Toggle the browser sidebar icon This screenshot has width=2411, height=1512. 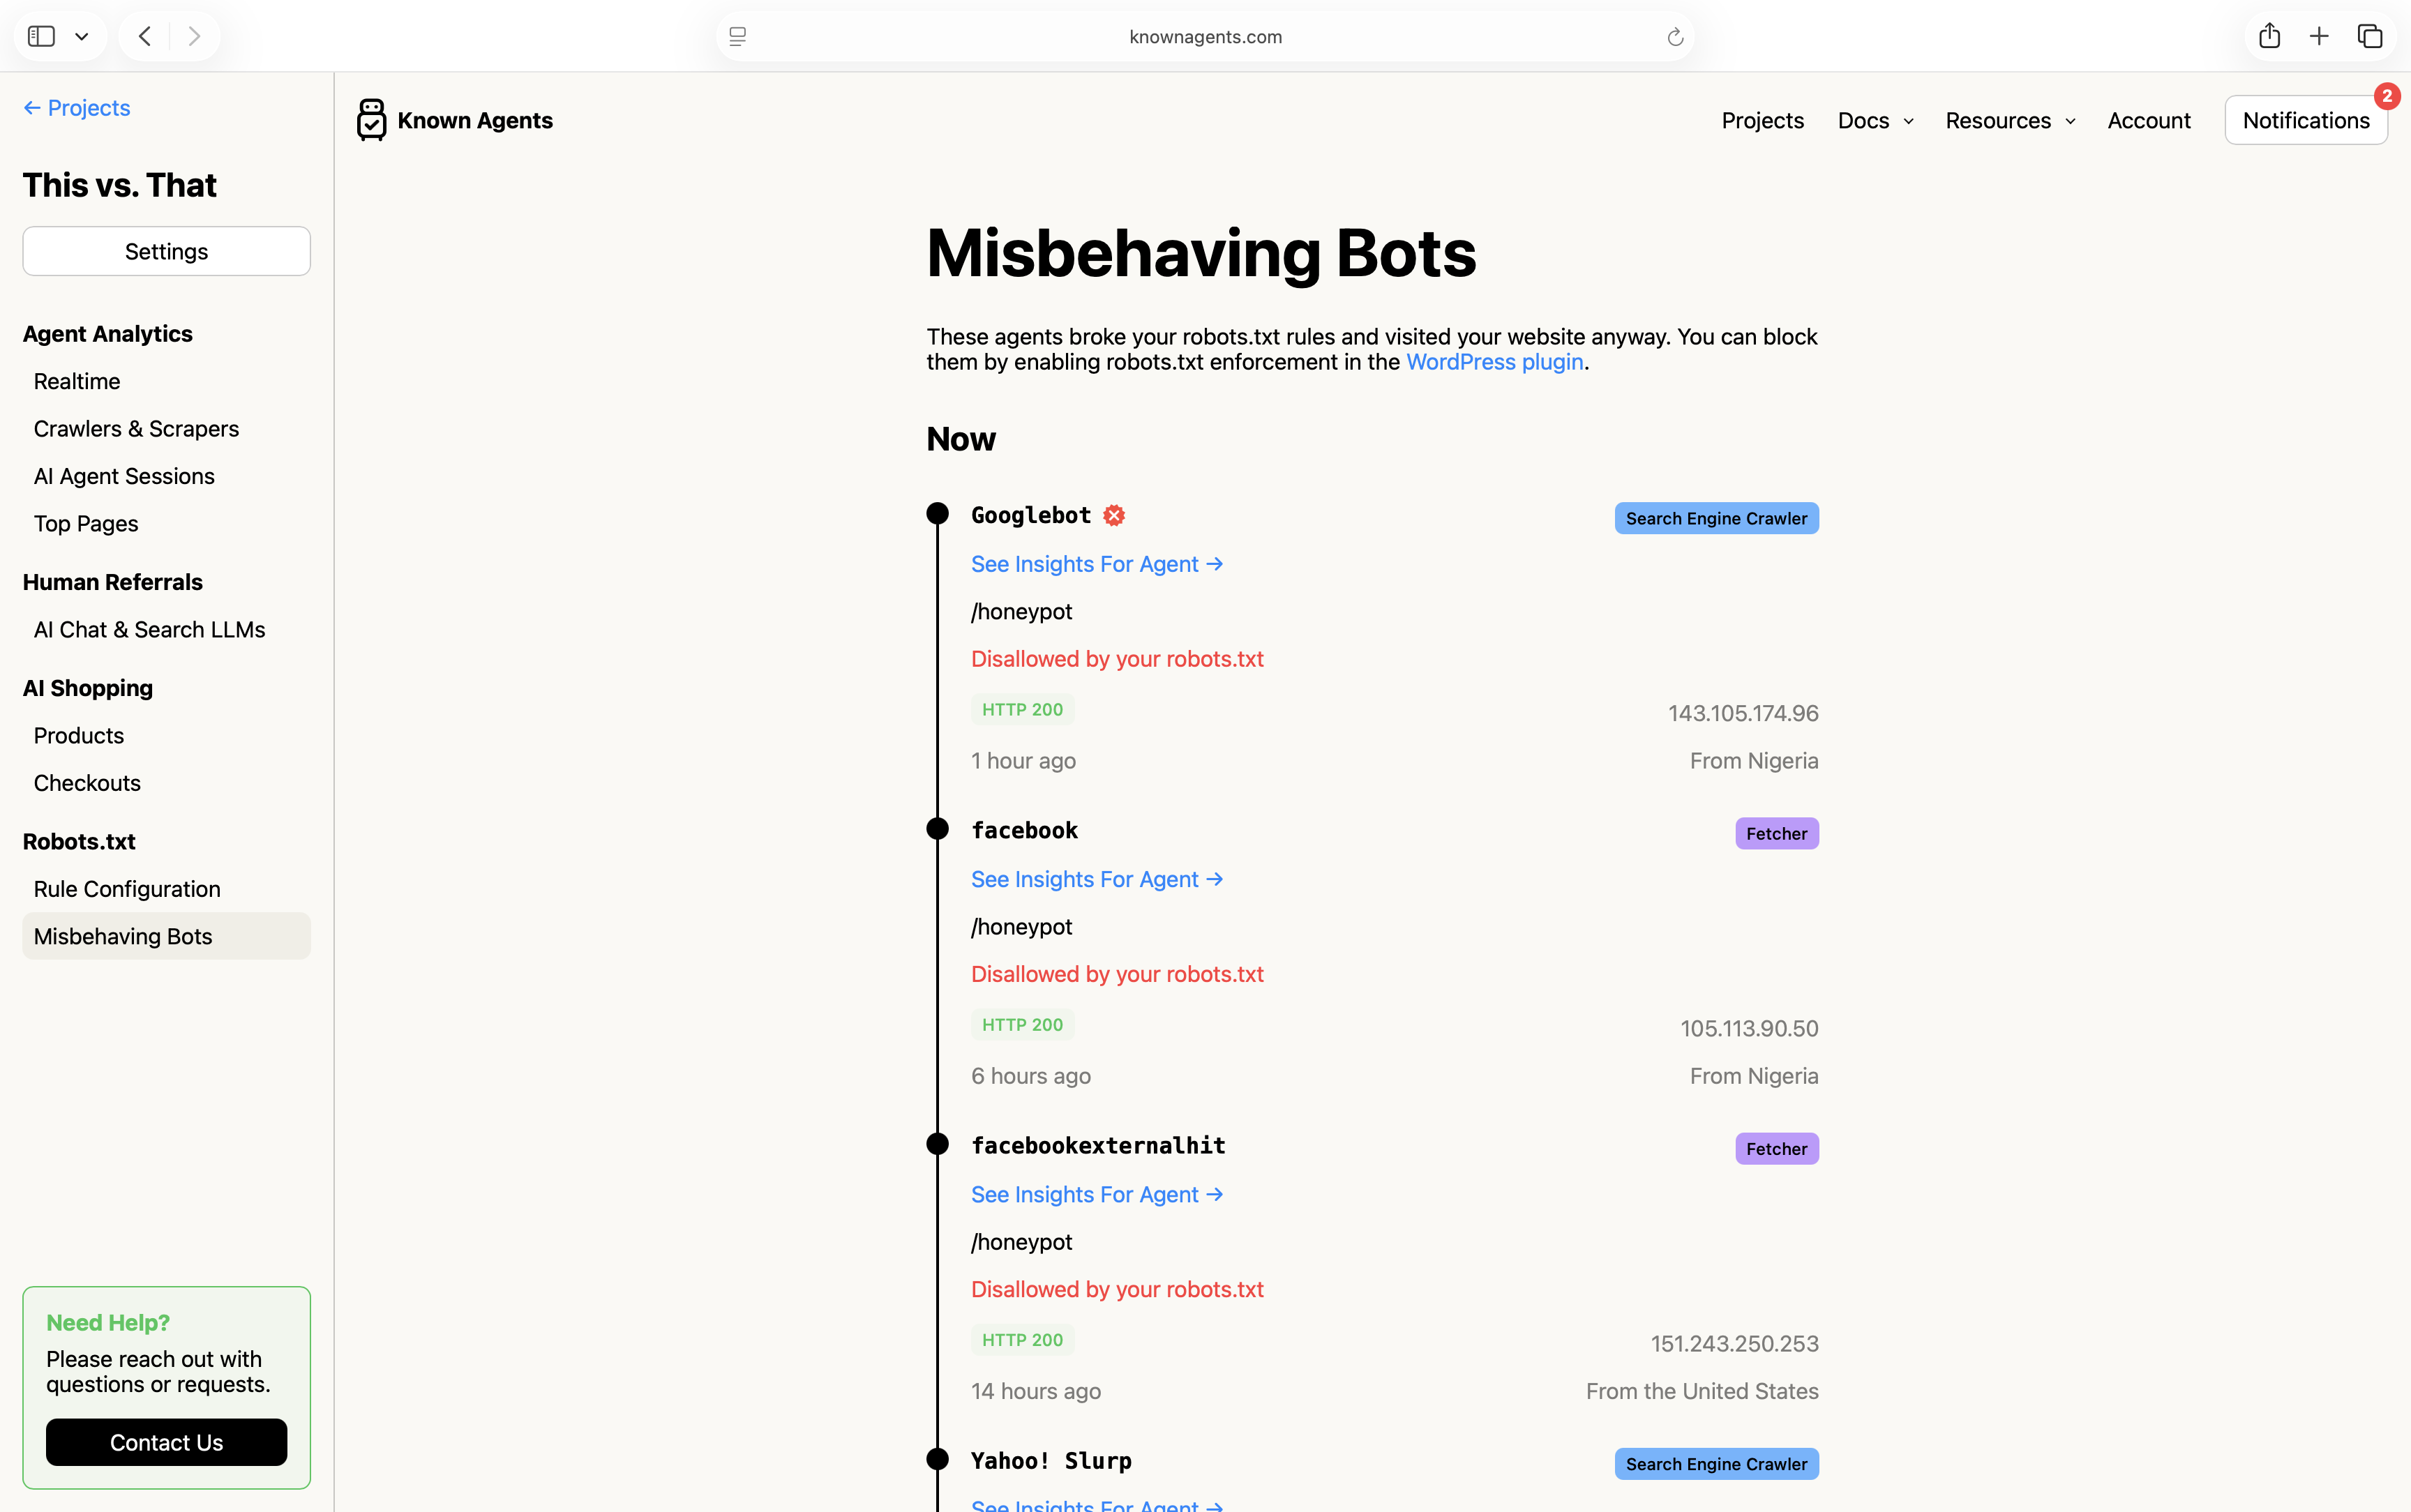41,35
